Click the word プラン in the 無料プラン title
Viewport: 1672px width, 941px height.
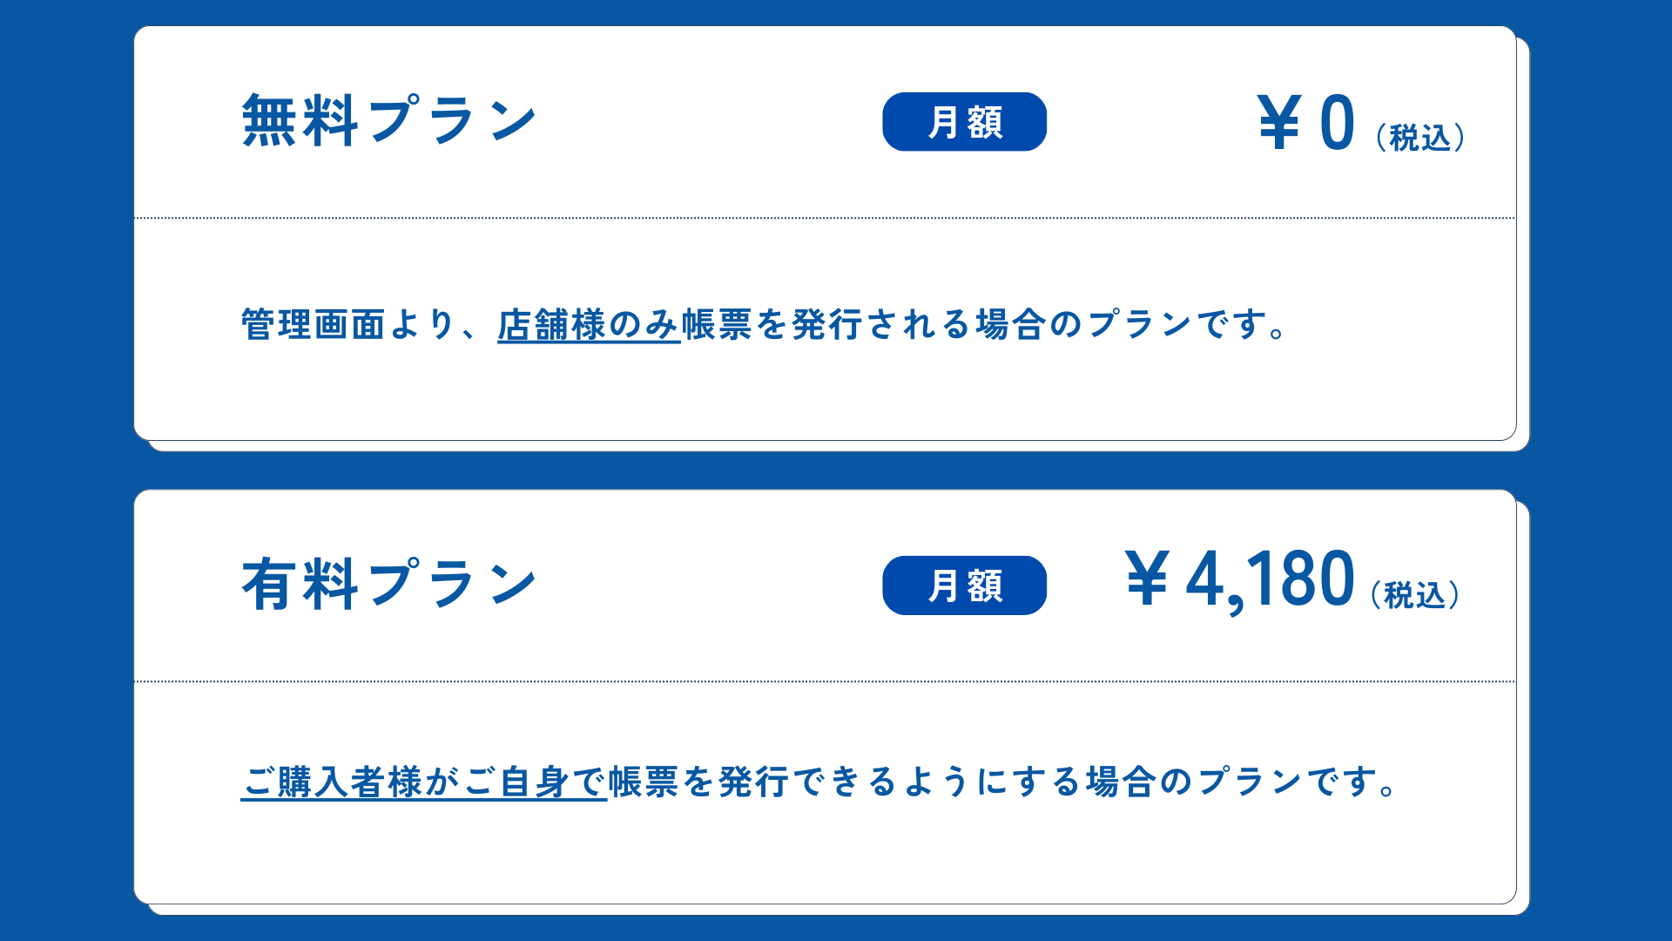453,121
